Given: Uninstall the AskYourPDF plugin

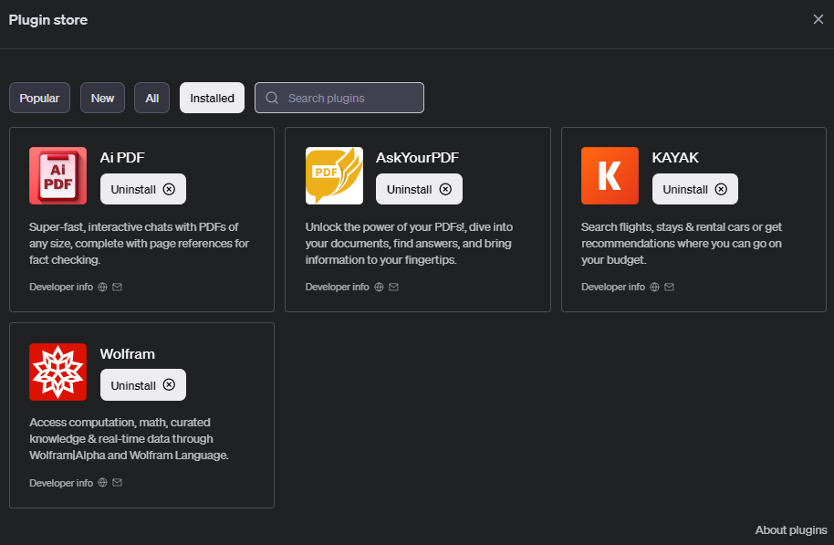Looking at the screenshot, I should point(419,189).
